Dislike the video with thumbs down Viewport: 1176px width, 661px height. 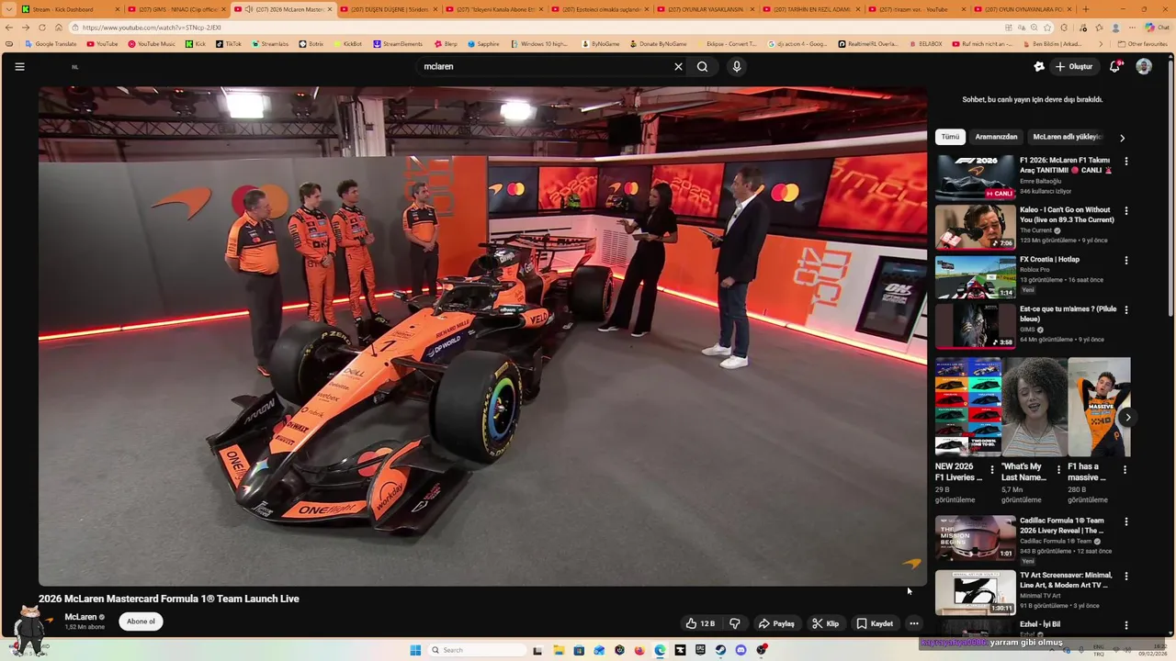[x=735, y=623]
